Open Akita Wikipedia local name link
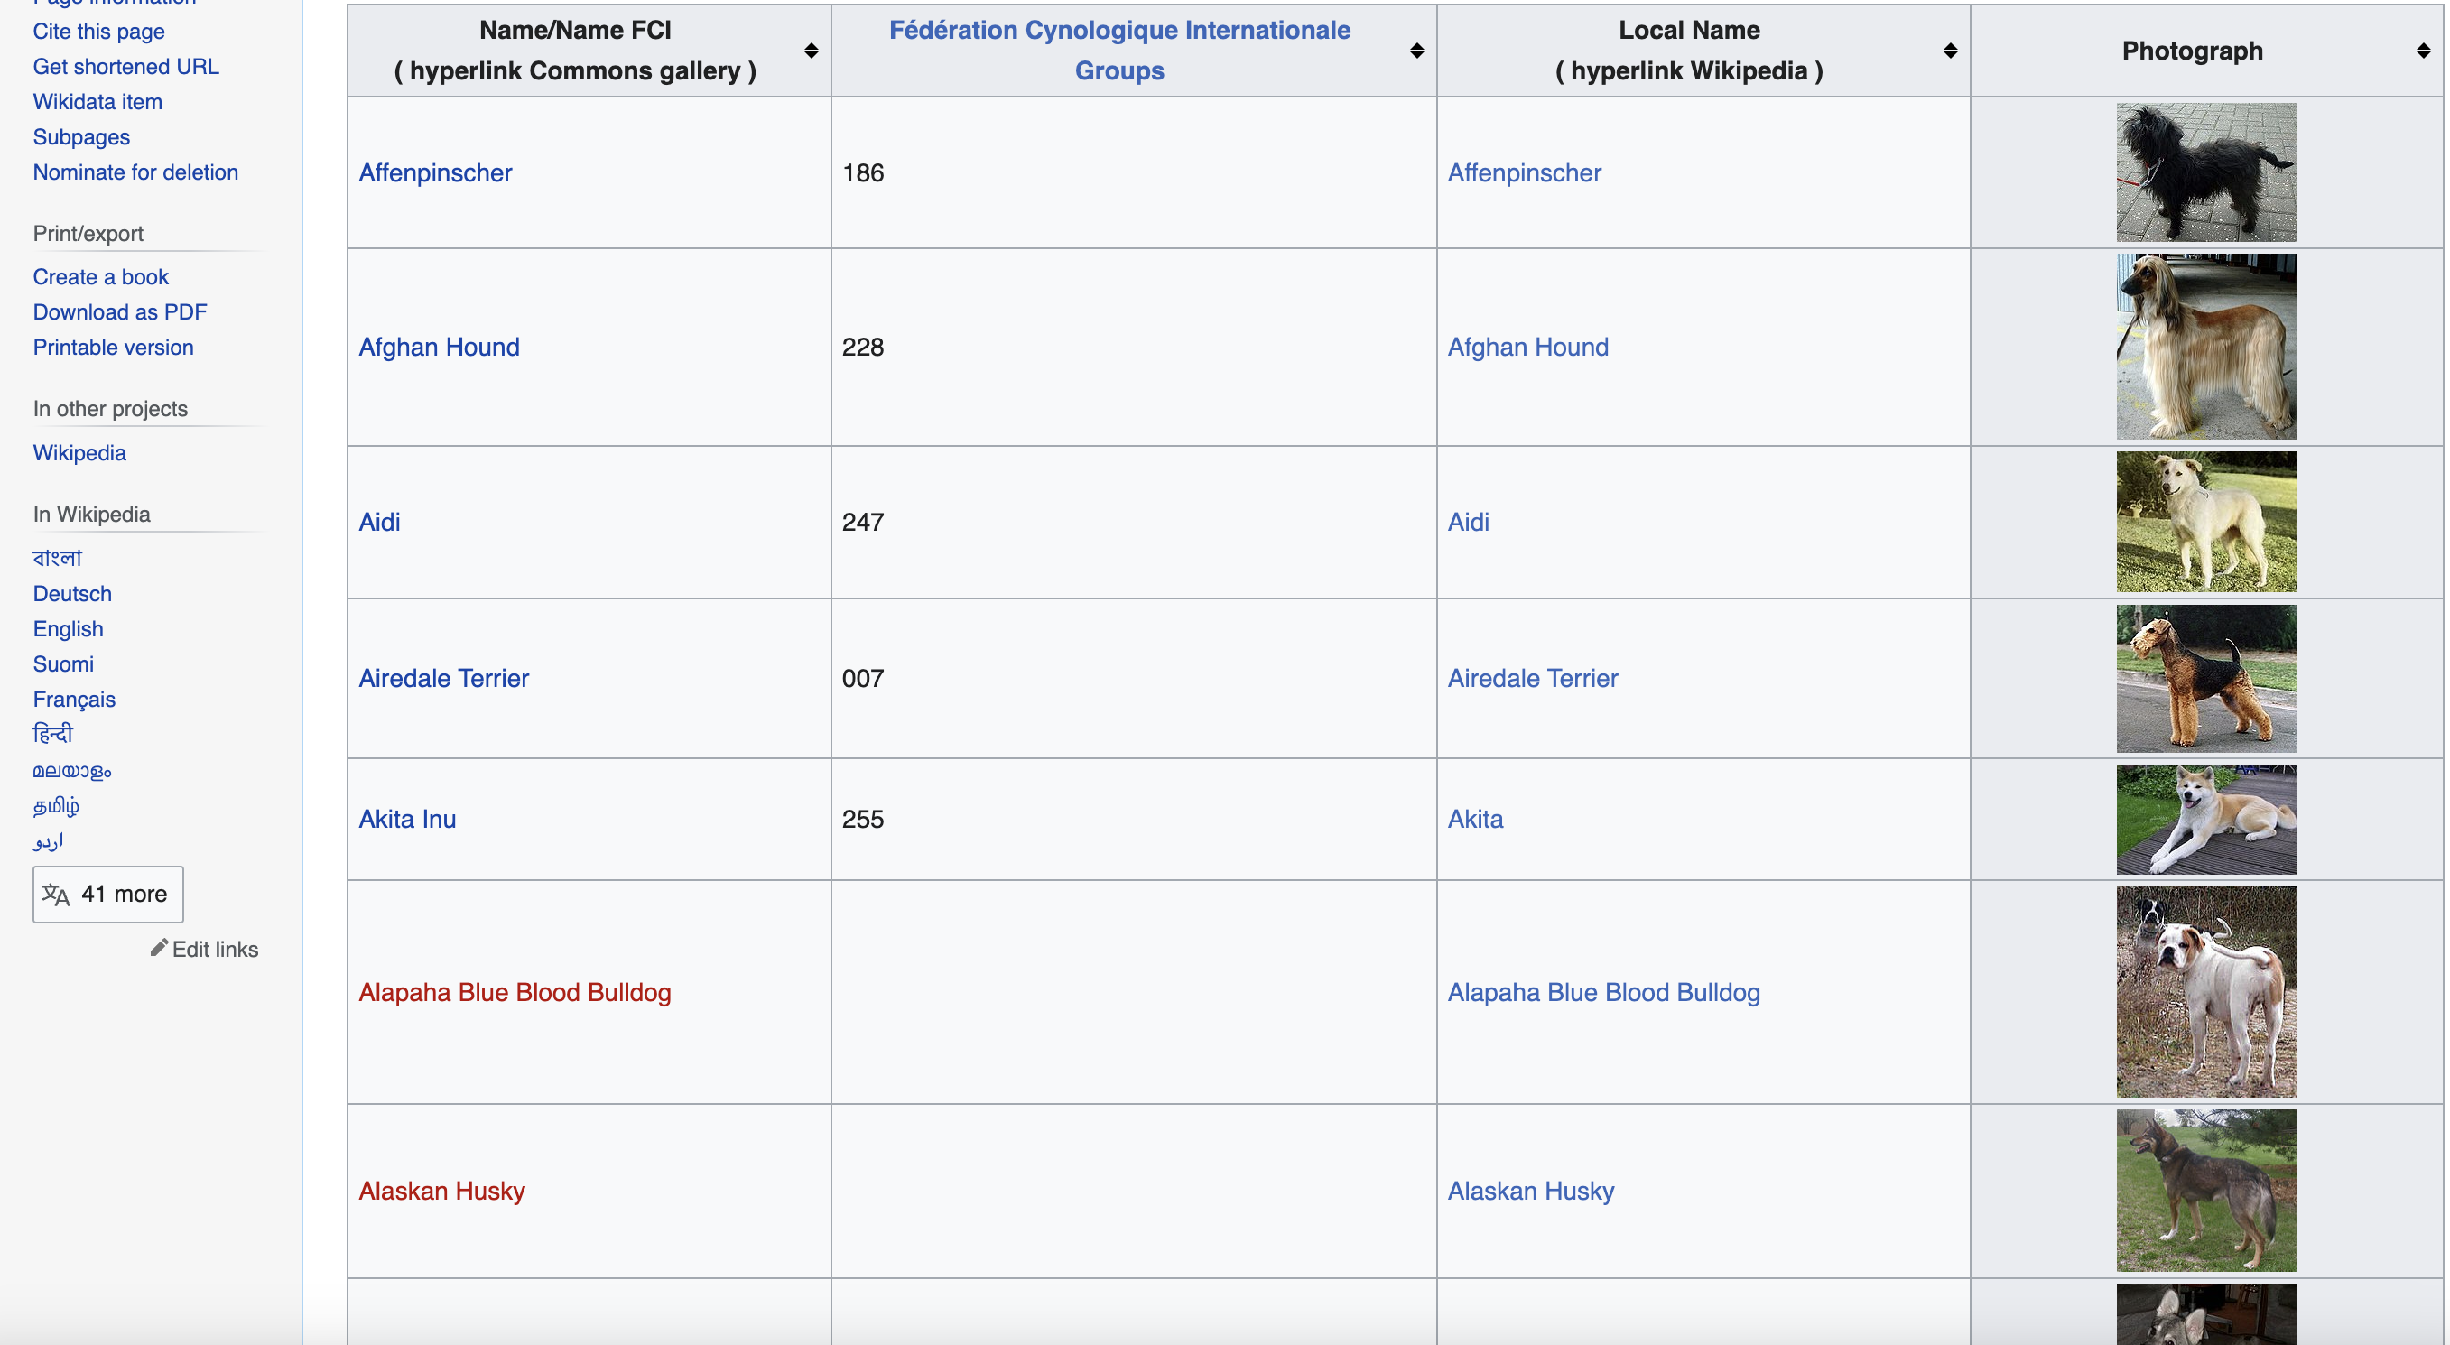 coord(1475,818)
